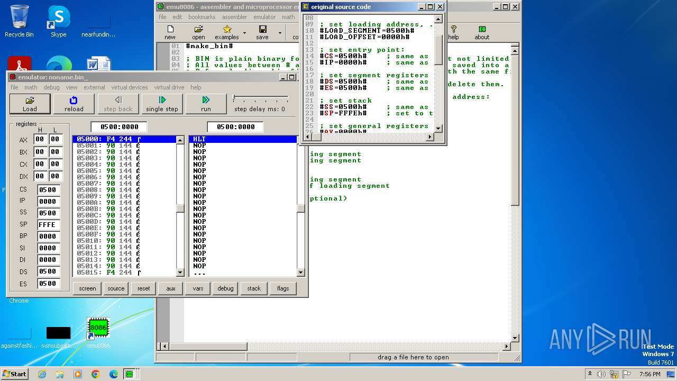Image resolution: width=677 pixels, height=381 pixels.
Task: Click the IP register field
Action: (49, 201)
